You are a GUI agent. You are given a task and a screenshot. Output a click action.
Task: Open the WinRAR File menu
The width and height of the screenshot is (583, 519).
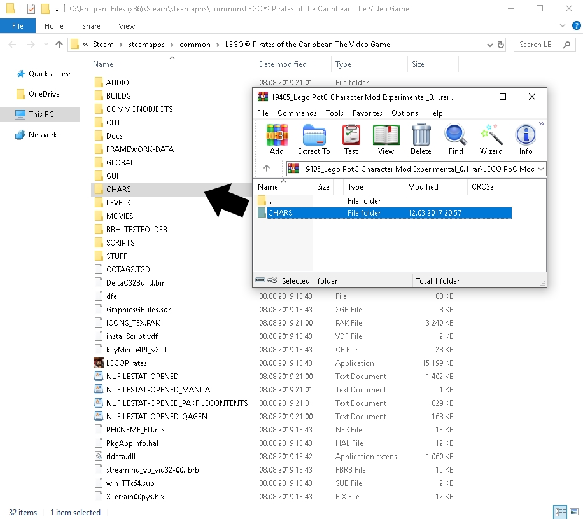coord(262,113)
